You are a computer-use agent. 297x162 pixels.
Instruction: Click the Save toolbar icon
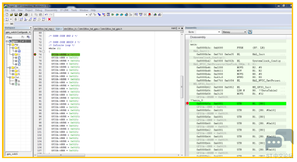point(16,14)
